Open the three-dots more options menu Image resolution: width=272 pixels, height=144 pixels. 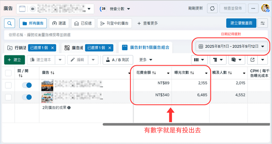(x=253, y=8)
